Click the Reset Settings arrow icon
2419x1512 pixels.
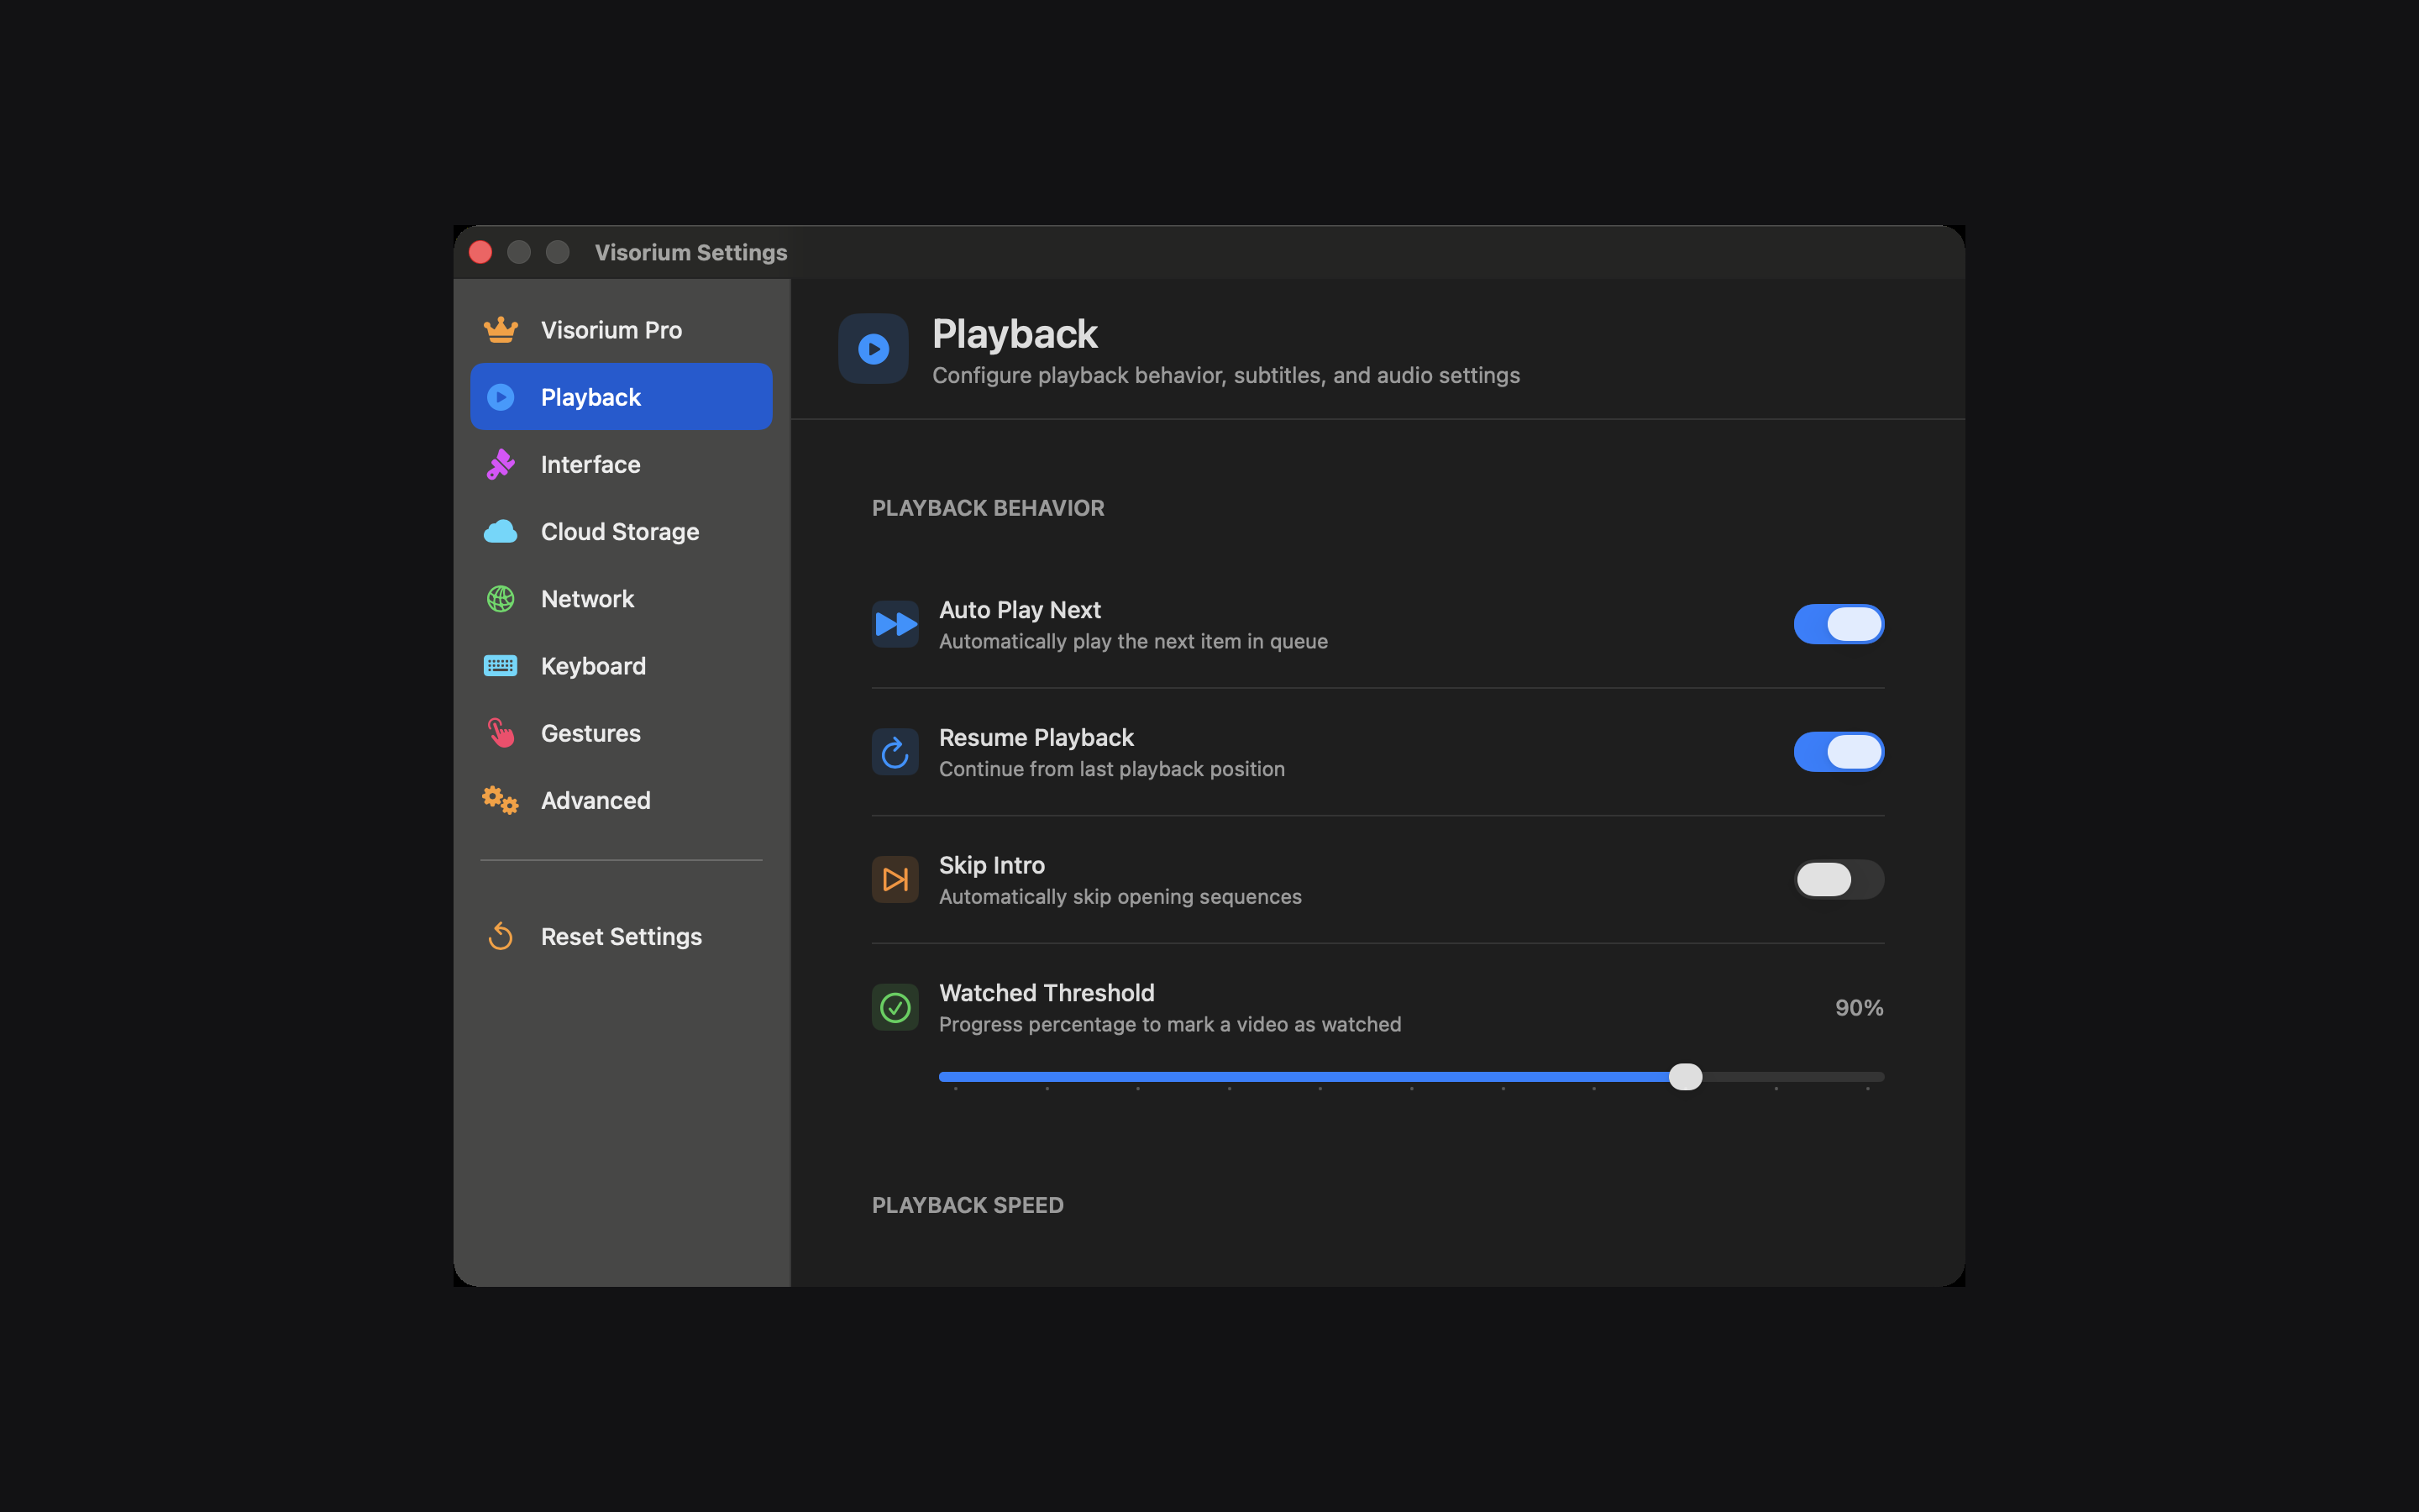(x=501, y=937)
